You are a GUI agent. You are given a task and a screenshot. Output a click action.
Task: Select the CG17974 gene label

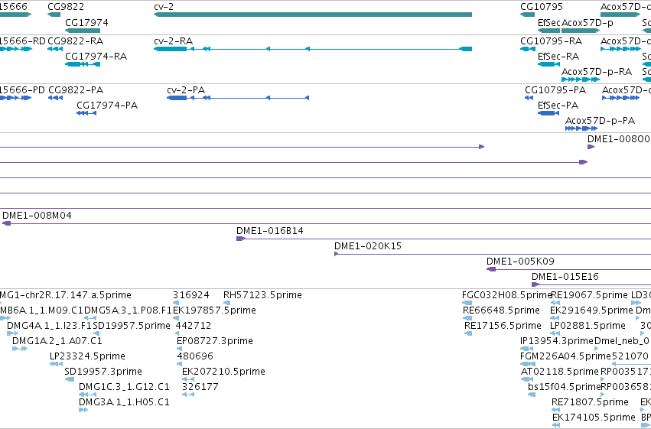coord(86,22)
